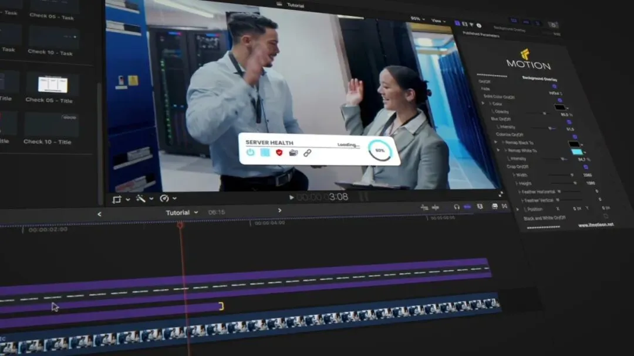Click the viewer timecode display
The image size is (634, 356).
pyautogui.click(x=322, y=197)
